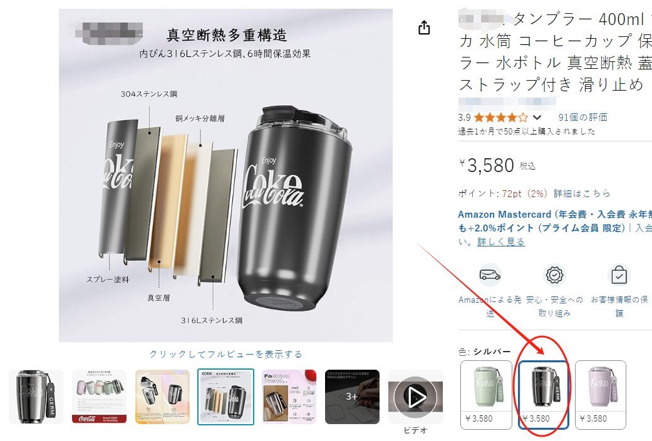Expand the star rating dropdown chevron

pos(537,118)
